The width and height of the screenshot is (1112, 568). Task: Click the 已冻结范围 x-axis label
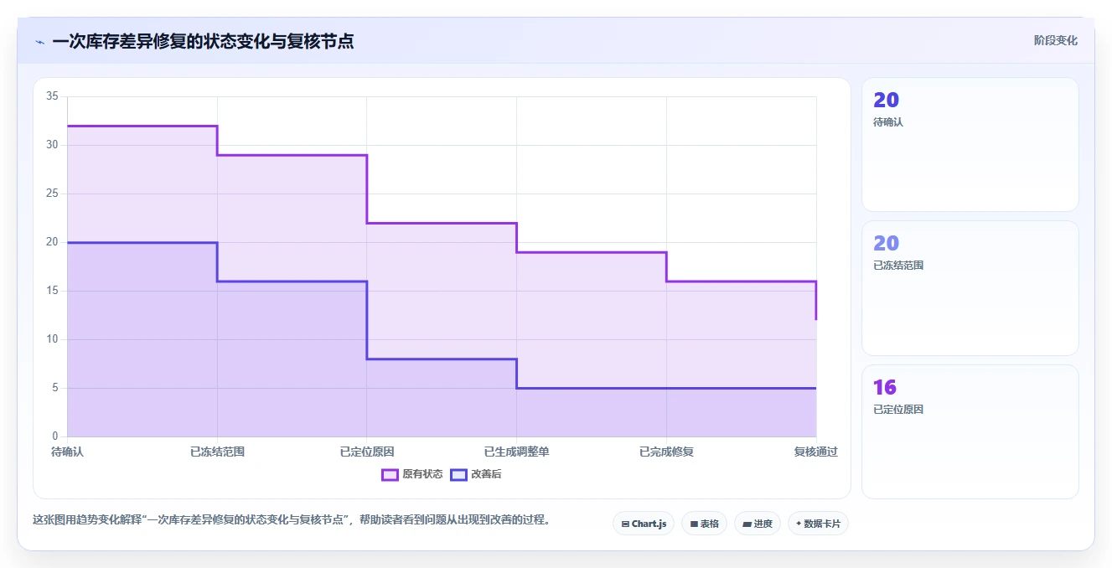[217, 452]
